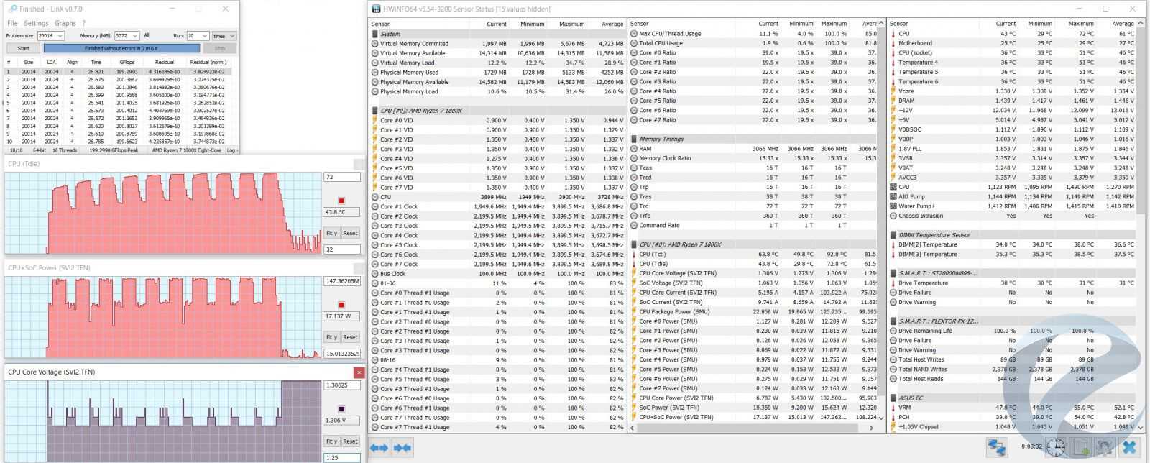Viewport: 1150px width, 463px height.
Task: Open the Run count dropdown
Action: tap(205, 35)
